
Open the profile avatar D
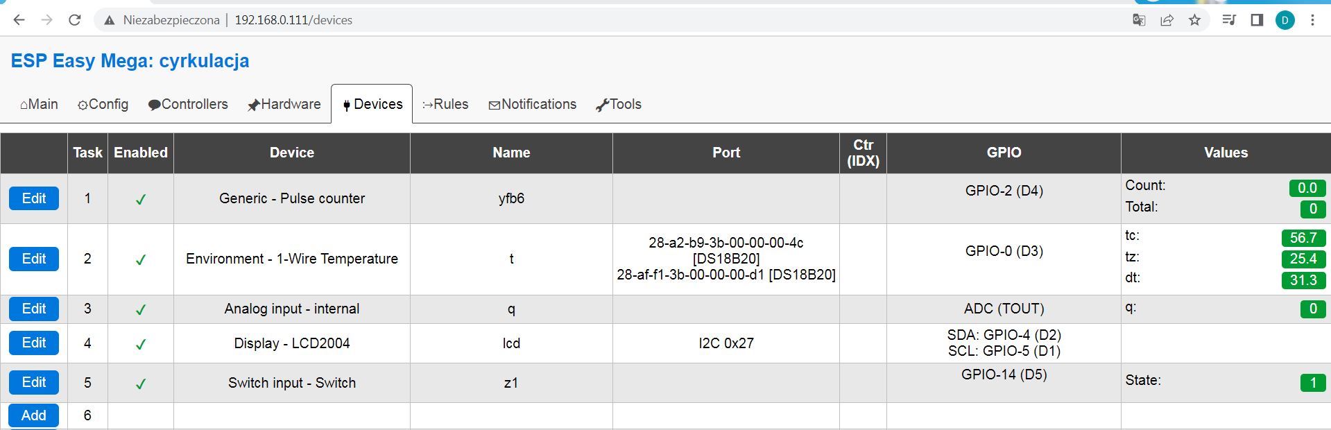click(1285, 20)
